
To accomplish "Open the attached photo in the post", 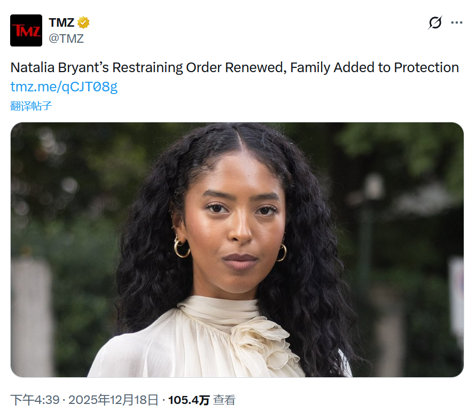I will pyautogui.click(x=237, y=250).
